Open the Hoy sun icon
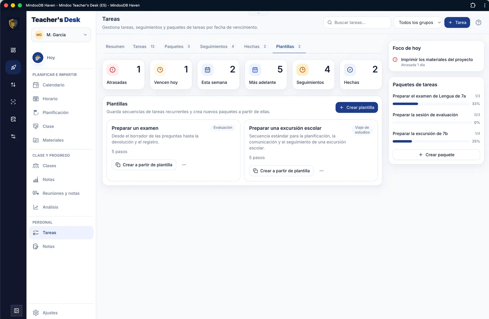The height and width of the screenshot is (319, 489). coord(38,57)
